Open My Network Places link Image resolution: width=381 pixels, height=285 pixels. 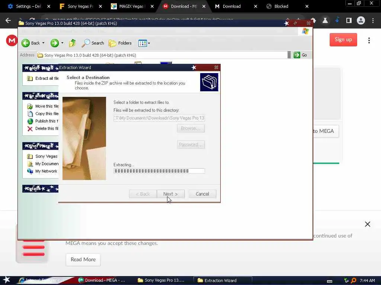42,171
